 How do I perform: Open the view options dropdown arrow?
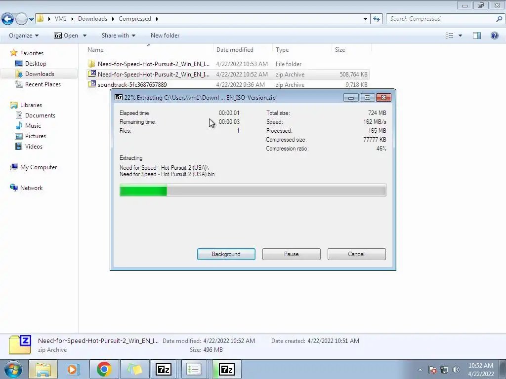[460, 36]
